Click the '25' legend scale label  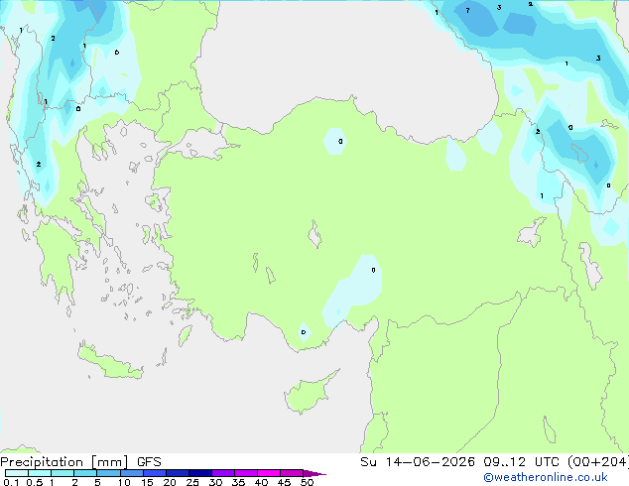(192, 482)
